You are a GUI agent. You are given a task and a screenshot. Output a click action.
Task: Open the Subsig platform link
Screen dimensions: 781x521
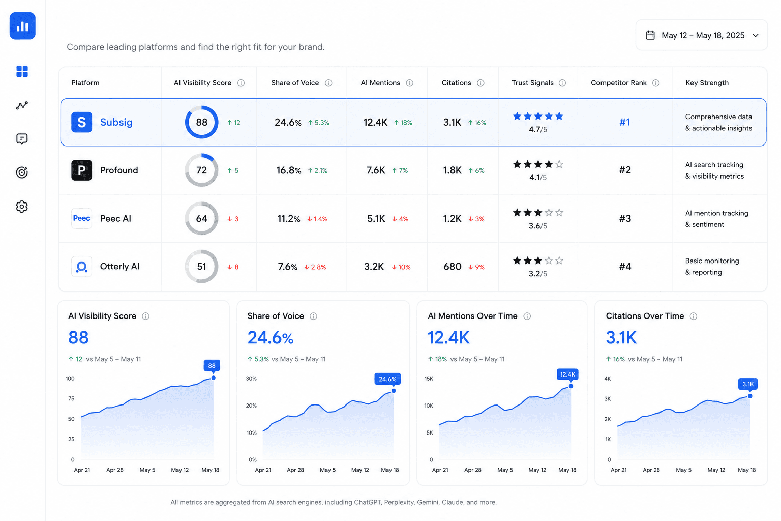[x=116, y=122]
